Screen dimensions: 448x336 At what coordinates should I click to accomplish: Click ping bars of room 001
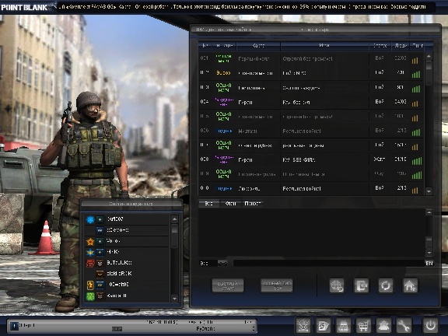click(415, 61)
